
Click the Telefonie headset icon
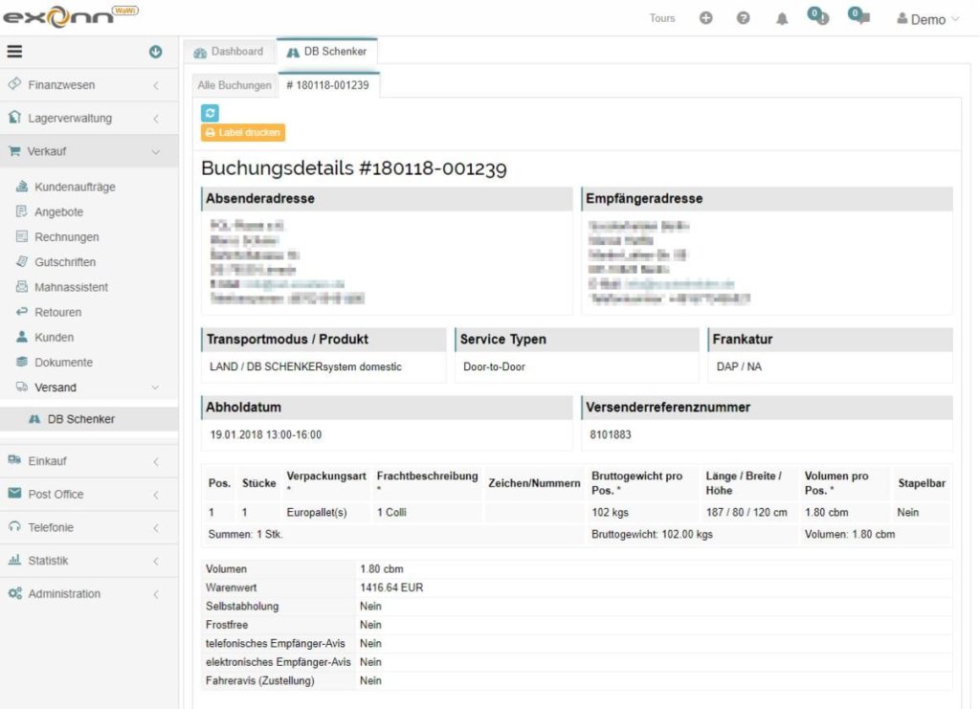14,526
